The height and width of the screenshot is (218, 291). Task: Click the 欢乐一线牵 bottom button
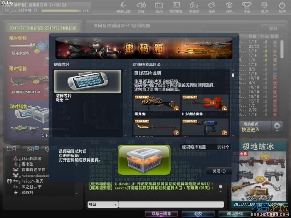(x=161, y=214)
